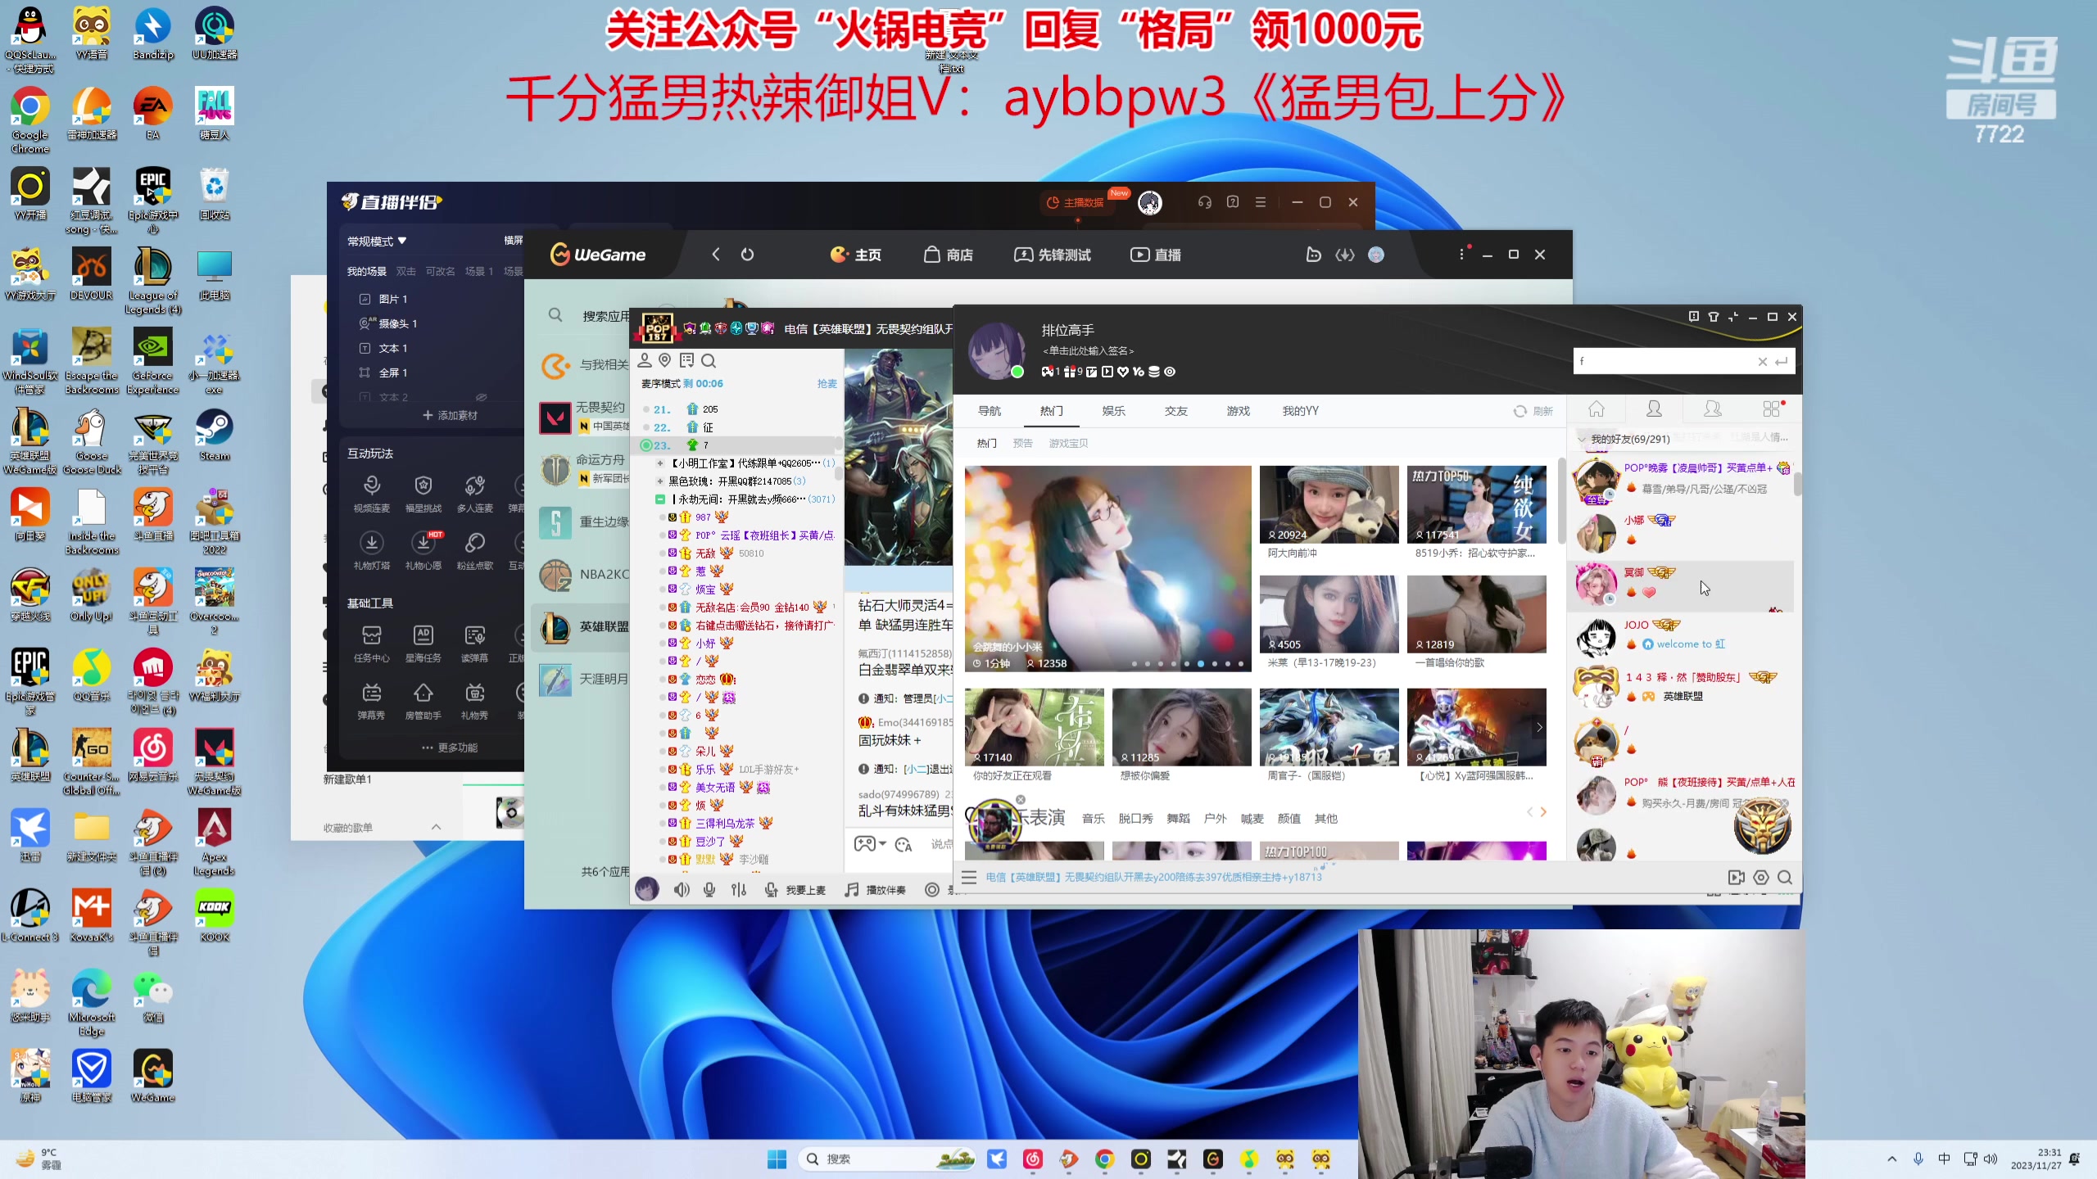The height and width of the screenshot is (1179, 2097).
Task: Open 礼物秀 tool
Action: (x=475, y=702)
